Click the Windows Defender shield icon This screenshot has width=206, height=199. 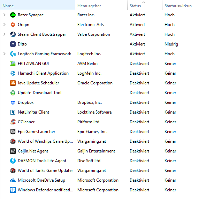coord(13,190)
